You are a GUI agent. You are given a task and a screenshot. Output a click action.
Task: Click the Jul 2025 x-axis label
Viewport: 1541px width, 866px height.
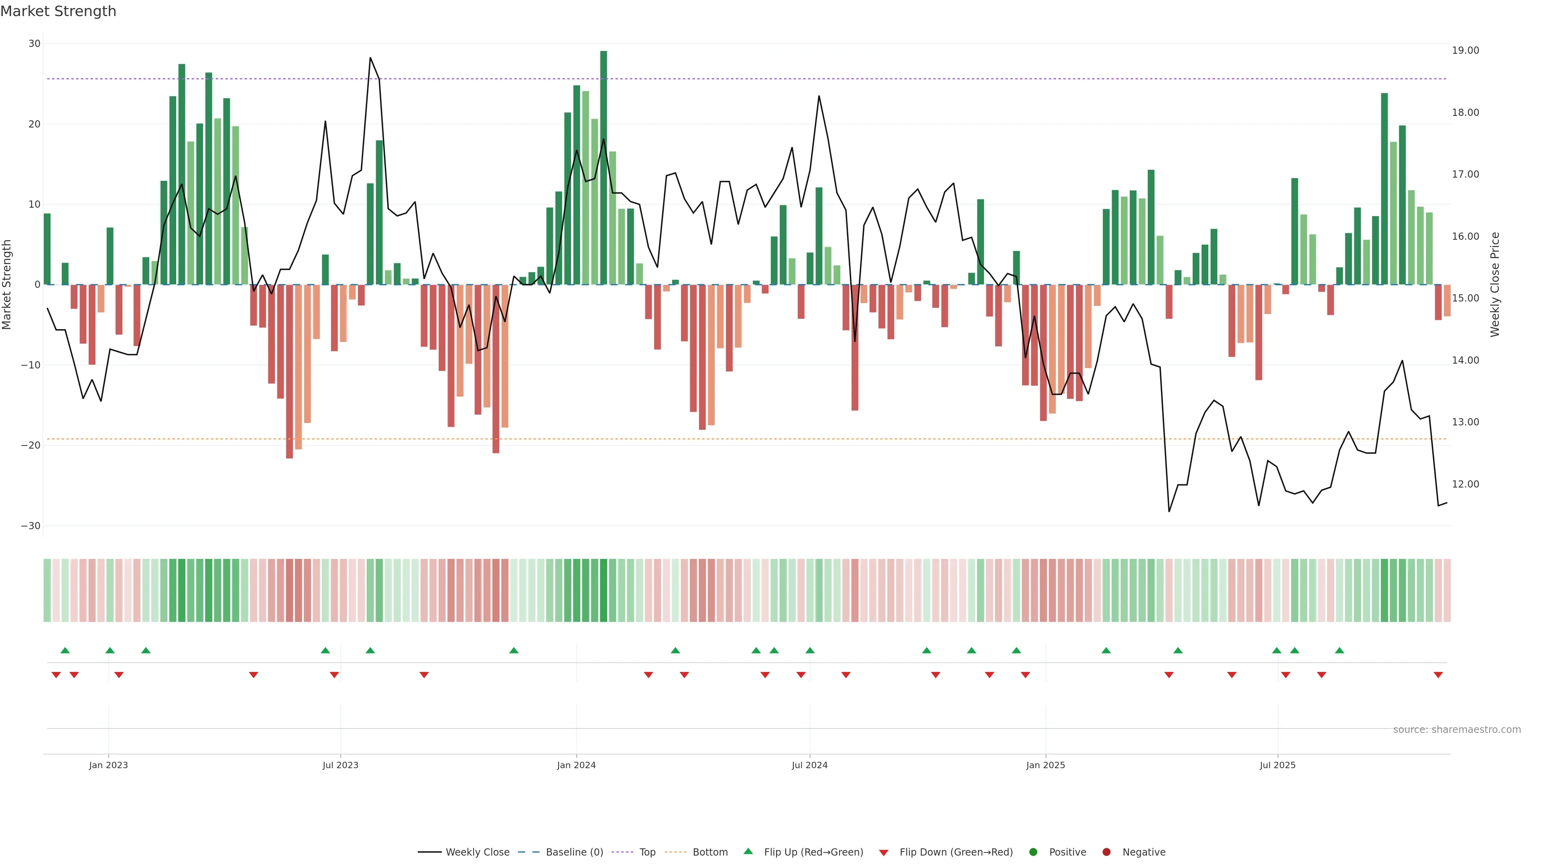coord(1277,765)
